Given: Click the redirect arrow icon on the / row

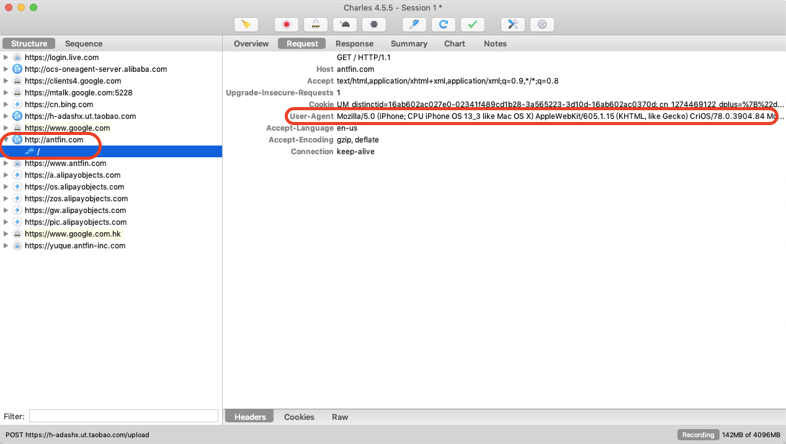Looking at the screenshot, I should point(29,152).
